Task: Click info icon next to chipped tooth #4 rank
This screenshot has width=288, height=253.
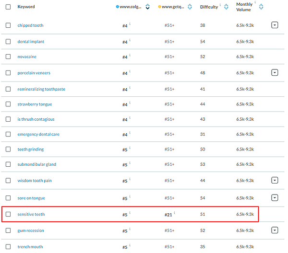Action: (130, 24)
